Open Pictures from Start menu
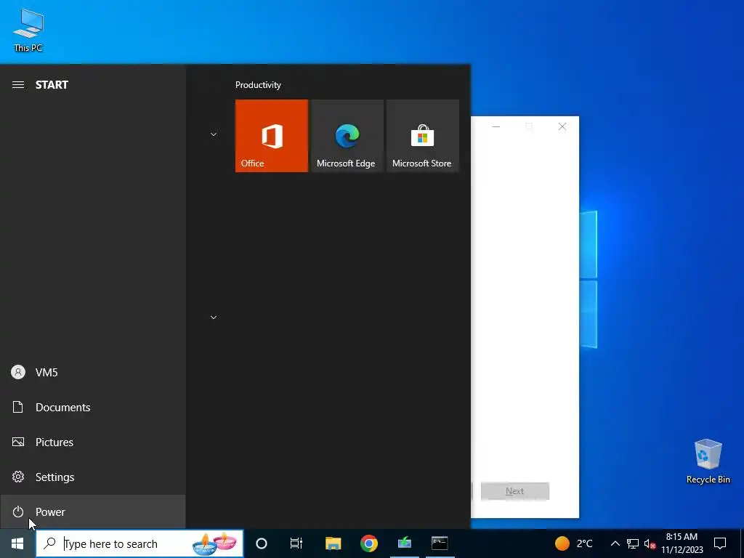Image resolution: width=744 pixels, height=558 pixels. tap(92, 442)
